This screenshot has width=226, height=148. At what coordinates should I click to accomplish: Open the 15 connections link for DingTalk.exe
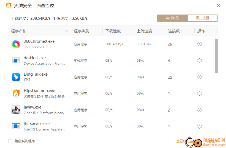coord(170,77)
